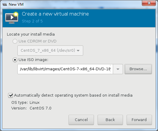Go Back to the previous step
Viewport: 158px width, 131px height.
click(110, 120)
